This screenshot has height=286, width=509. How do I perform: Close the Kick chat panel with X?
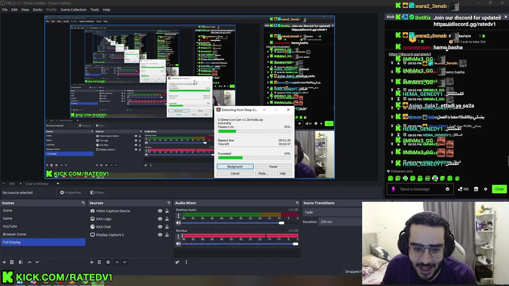505,17
